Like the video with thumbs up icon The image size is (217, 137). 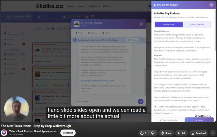pyautogui.click(x=143, y=133)
